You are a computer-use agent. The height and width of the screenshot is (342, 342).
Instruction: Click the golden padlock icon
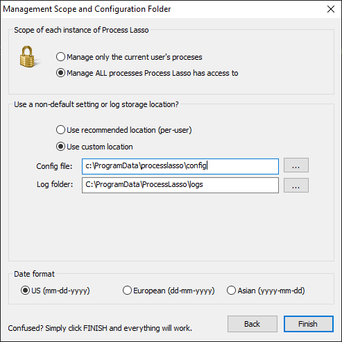click(x=28, y=57)
